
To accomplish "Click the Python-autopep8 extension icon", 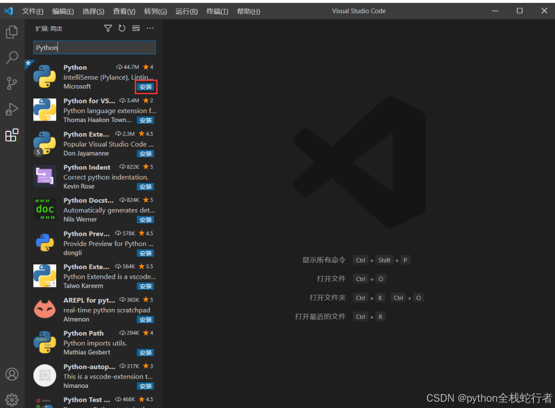I will pyautogui.click(x=45, y=375).
